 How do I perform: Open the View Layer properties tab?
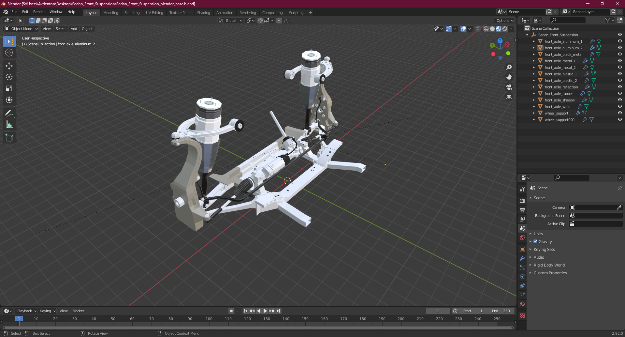click(522, 219)
